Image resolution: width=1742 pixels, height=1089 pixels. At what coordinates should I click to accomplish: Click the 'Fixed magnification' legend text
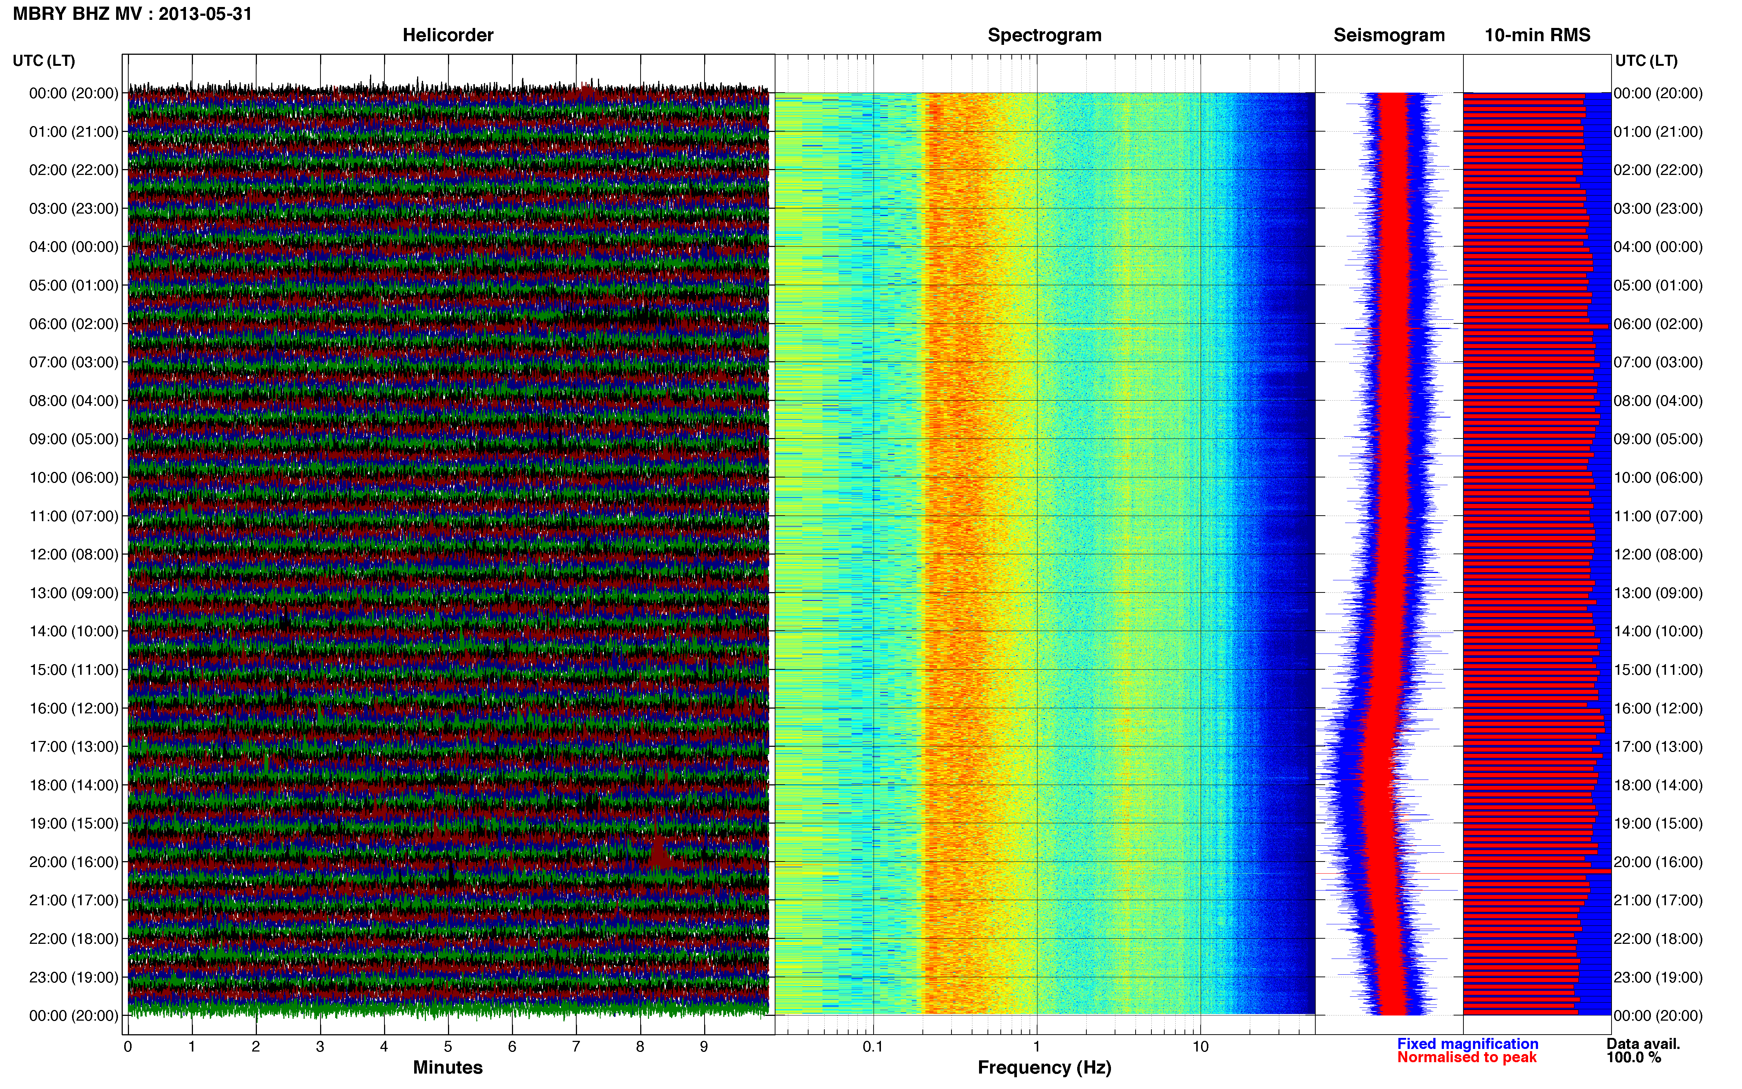(1467, 1044)
